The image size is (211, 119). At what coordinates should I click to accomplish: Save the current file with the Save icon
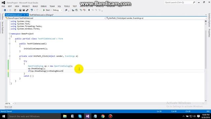pyautogui.click(x=24, y=10)
